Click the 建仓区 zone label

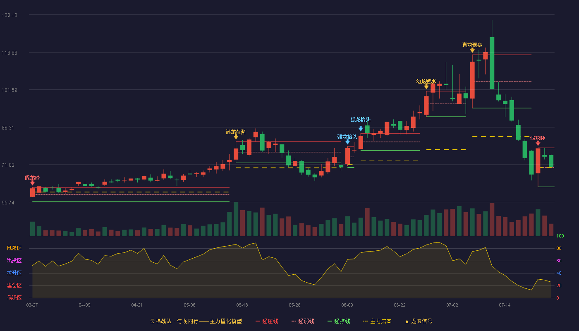[x=14, y=285]
